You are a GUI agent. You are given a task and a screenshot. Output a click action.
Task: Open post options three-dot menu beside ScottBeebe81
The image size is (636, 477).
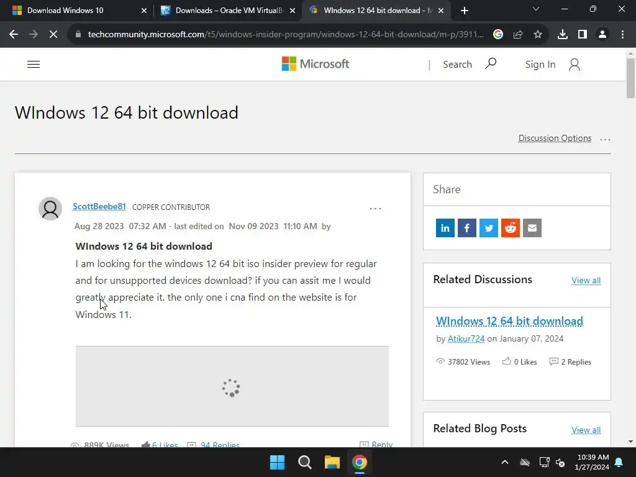pos(375,209)
